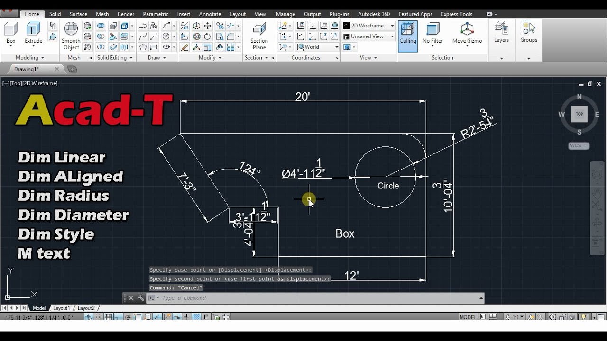Expand the Modeling panel

pos(30,58)
